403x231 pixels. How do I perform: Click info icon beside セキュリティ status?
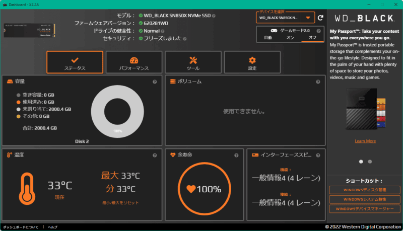185,38
